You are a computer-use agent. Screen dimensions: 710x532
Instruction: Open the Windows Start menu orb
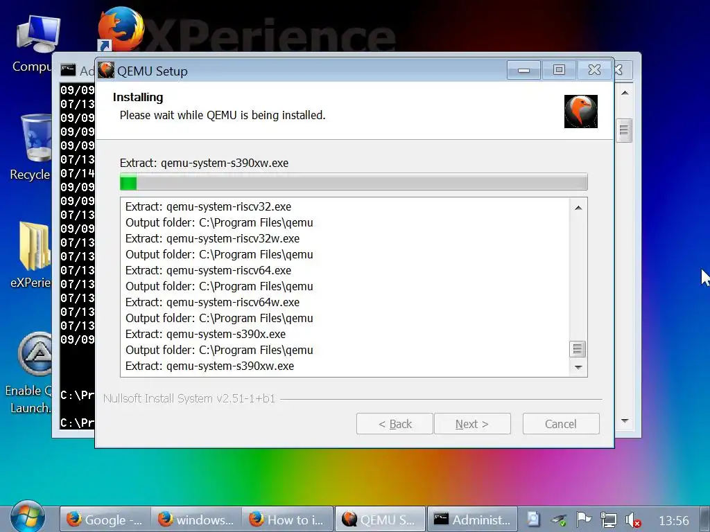[x=28, y=517]
